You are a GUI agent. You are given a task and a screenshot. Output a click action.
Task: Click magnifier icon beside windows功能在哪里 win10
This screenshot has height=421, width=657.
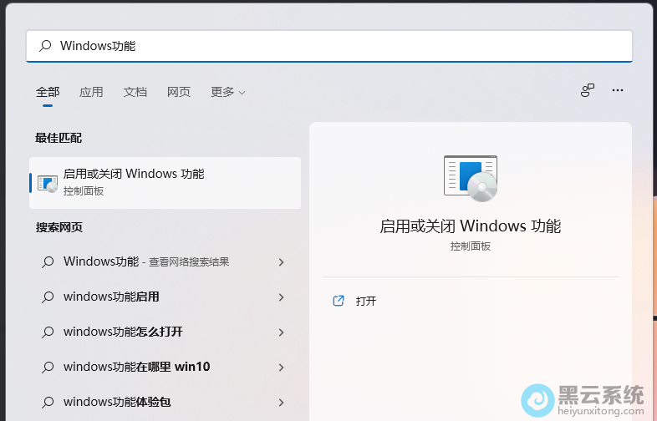click(x=48, y=368)
